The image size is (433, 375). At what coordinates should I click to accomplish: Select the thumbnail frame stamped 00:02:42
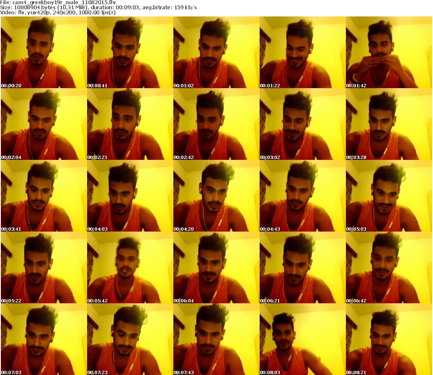point(216,124)
